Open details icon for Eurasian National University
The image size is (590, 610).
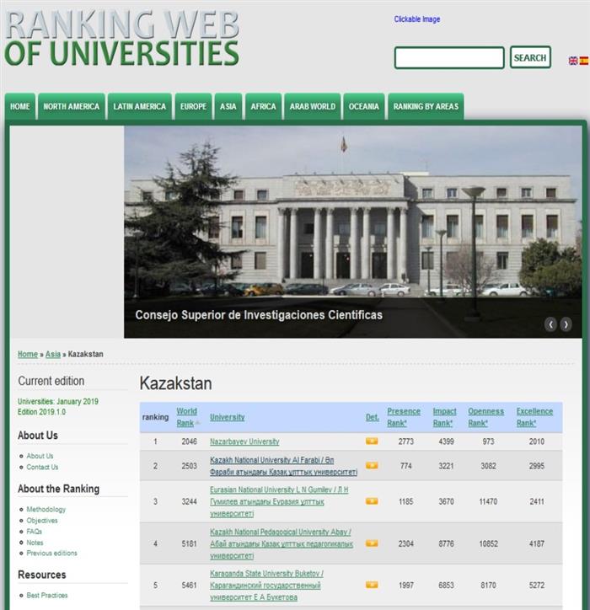[372, 501]
